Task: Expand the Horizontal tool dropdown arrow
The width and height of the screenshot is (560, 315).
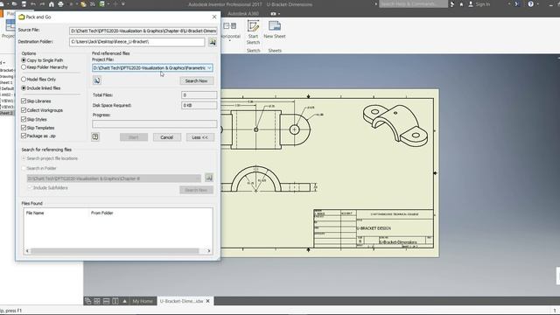Action: coord(229,41)
